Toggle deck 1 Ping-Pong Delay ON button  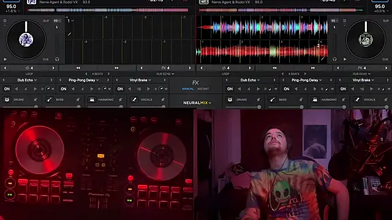pos(64,89)
